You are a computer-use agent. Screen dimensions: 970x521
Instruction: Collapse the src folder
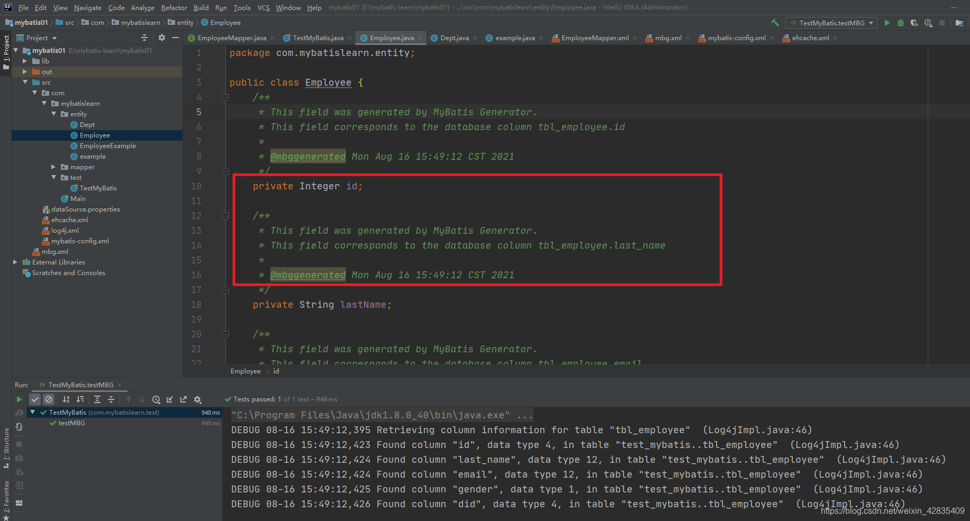click(25, 82)
